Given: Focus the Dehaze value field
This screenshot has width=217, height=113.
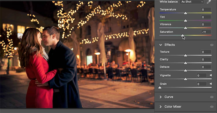Looking at the screenshot, I should tap(206, 67).
